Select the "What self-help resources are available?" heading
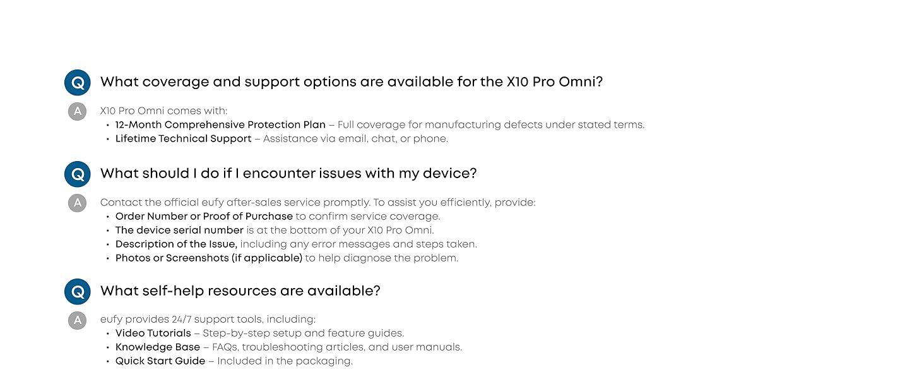This screenshot has width=924, height=379. point(240,291)
